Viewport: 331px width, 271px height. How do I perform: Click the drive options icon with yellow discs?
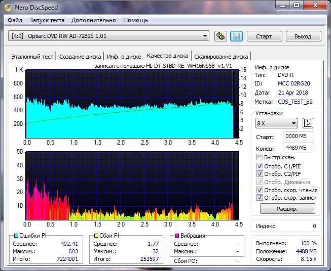point(220,36)
